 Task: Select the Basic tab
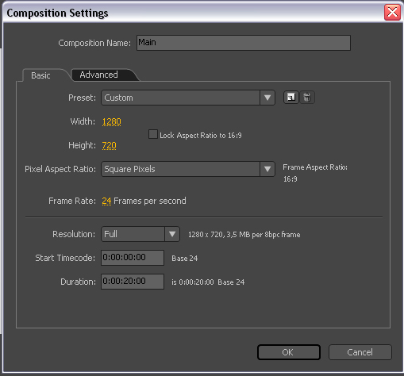pyautogui.click(x=40, y=75)
